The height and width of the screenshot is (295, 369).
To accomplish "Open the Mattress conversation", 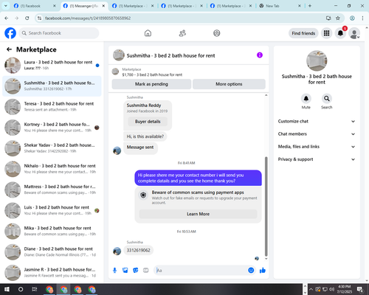I will click(52, 190).
